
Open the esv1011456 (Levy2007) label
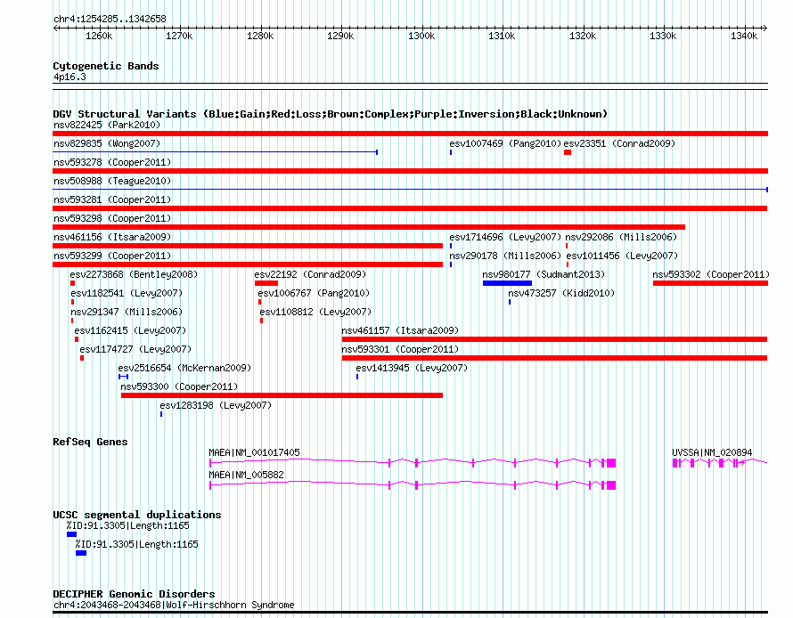[x=622, y=256]
